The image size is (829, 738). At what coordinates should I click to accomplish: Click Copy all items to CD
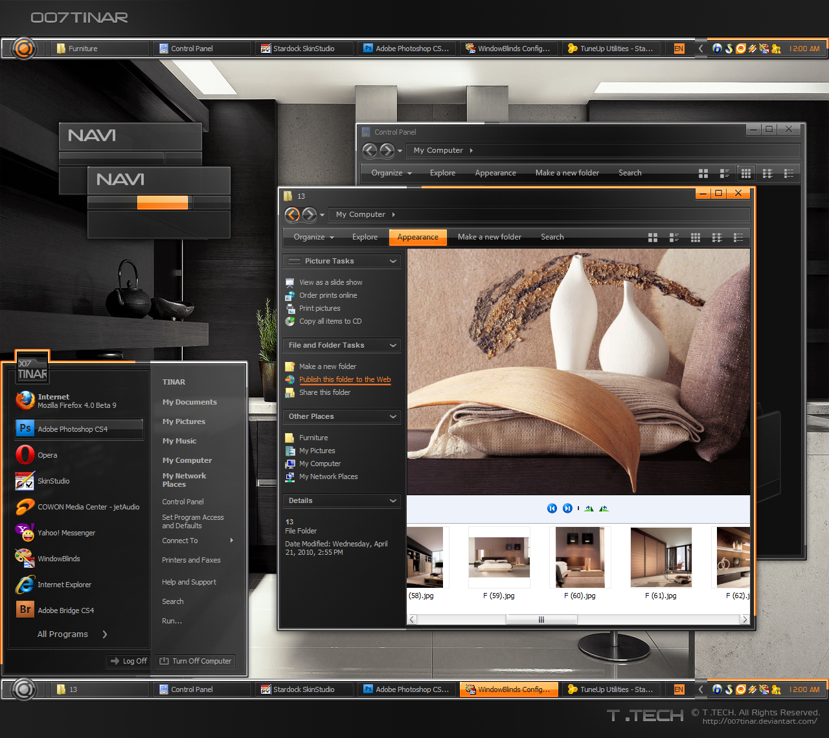[x=330, y=321]
